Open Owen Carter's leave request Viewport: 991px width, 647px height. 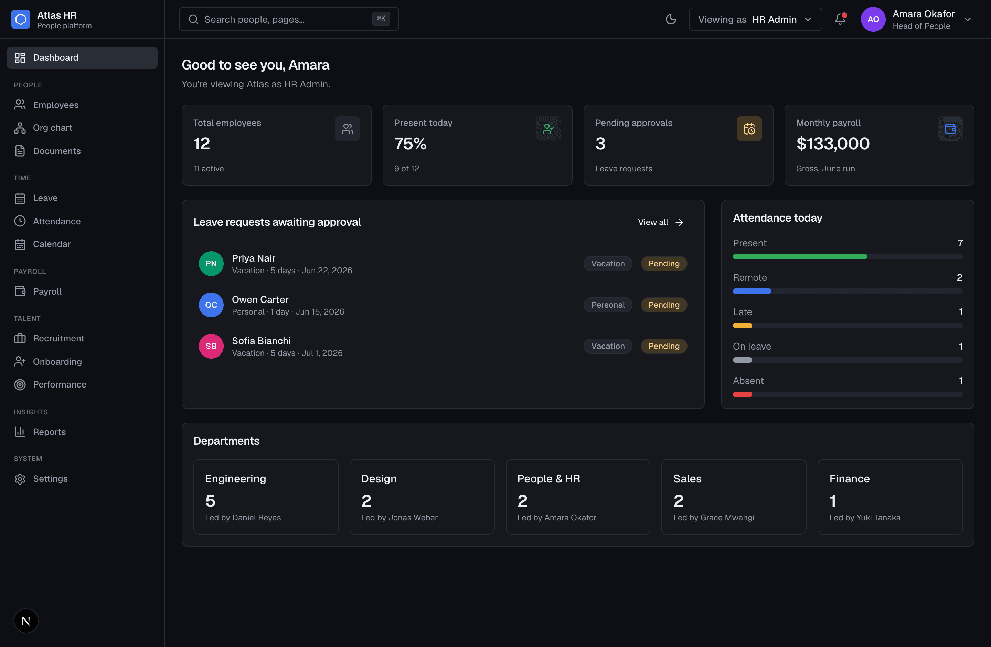click(443, 305)
